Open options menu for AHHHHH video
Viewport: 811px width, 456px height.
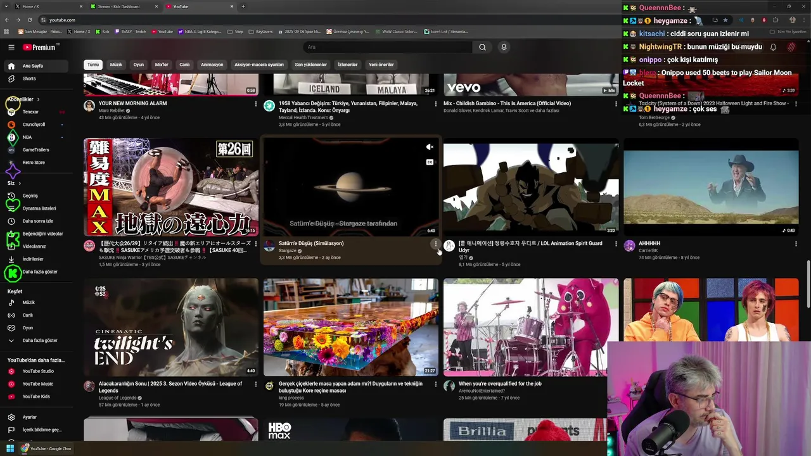[796, 244]
